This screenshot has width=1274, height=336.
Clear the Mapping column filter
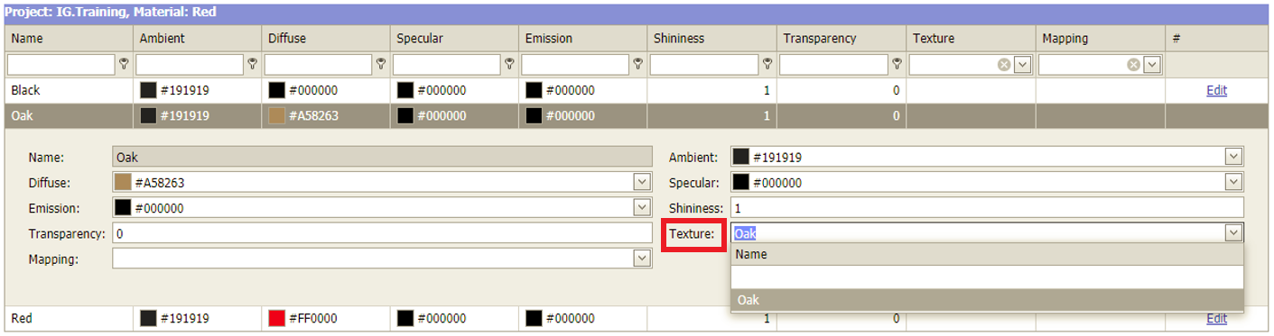coord(1133,64)
